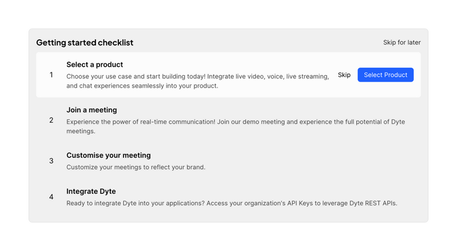Viewport: 457px width, 251px height.
Task: Click the 'Experience the power of real-time' description
Action: click(x=235, y=126)
